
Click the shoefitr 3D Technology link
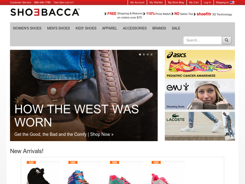[214, 14]
